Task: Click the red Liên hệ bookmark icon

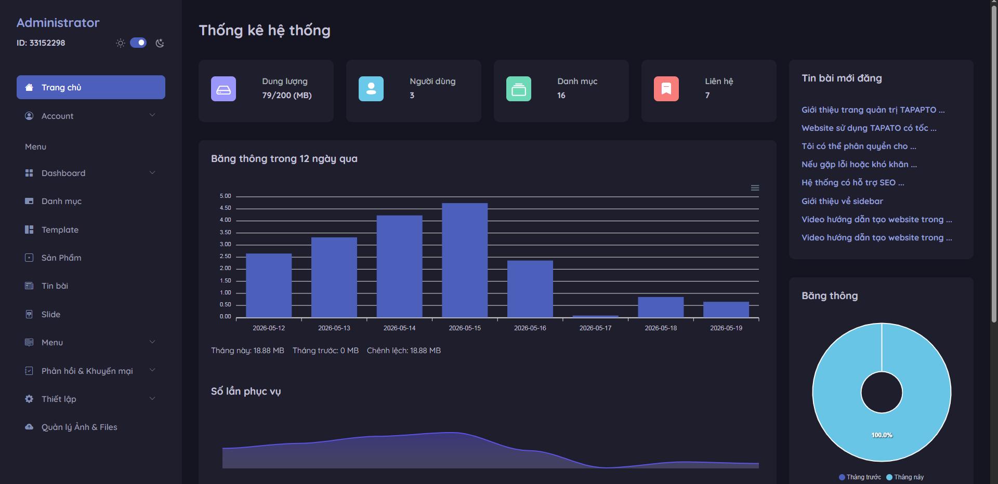Action: coord(666,89)
